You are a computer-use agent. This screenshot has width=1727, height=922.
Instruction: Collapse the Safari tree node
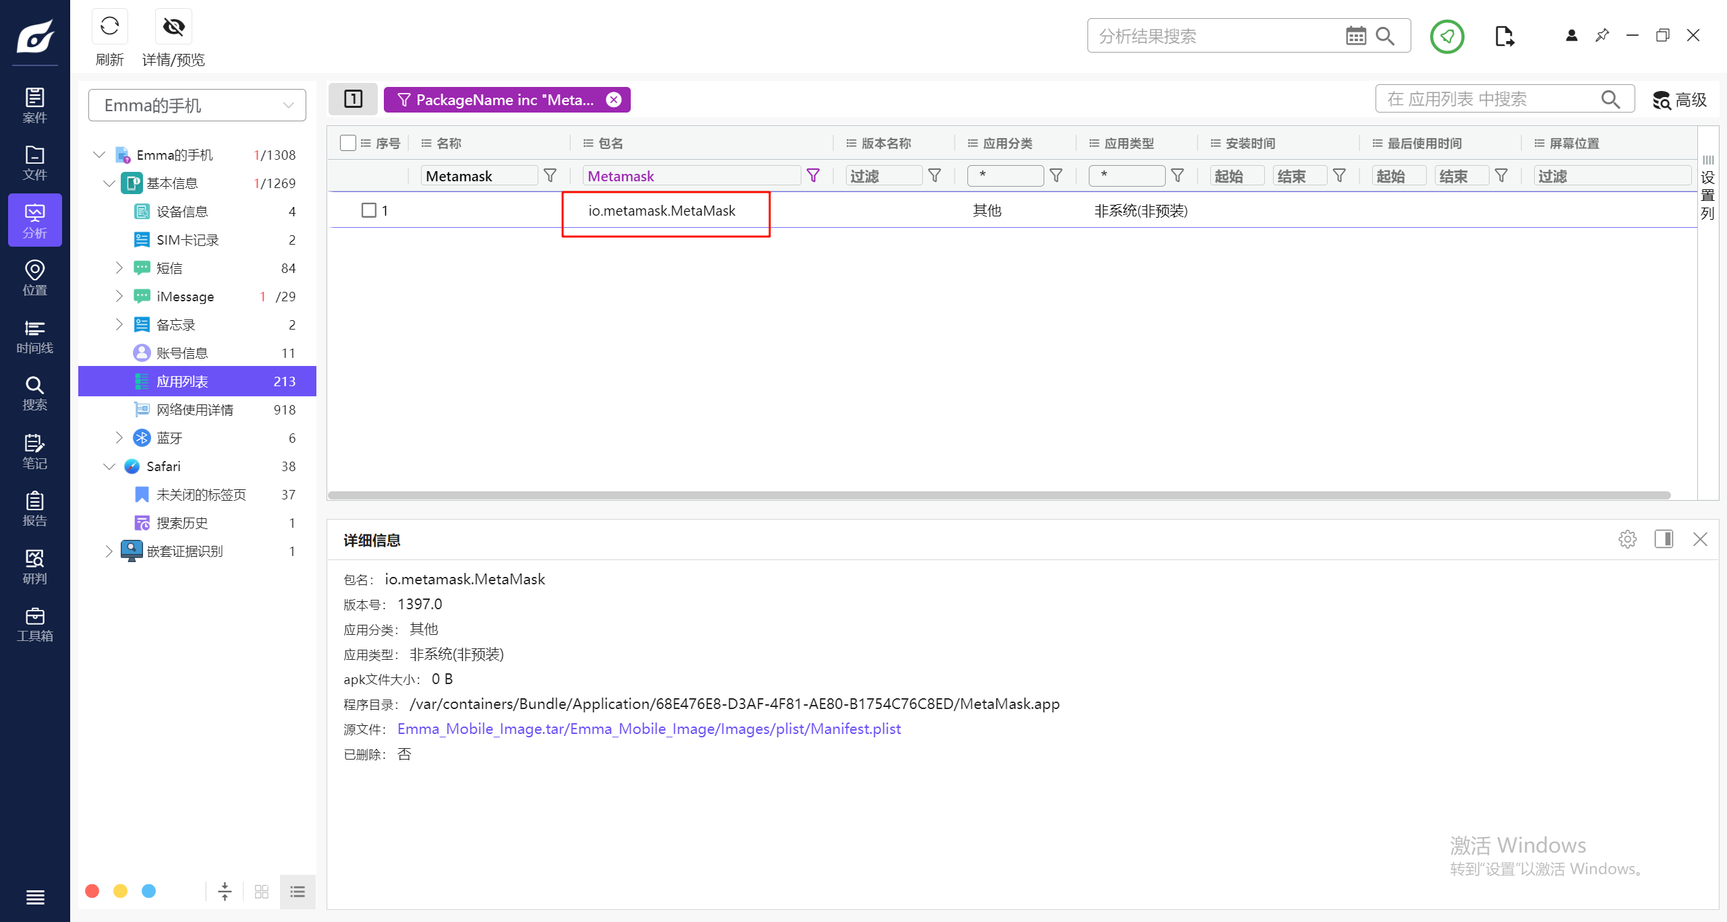(x=109, y=466)
